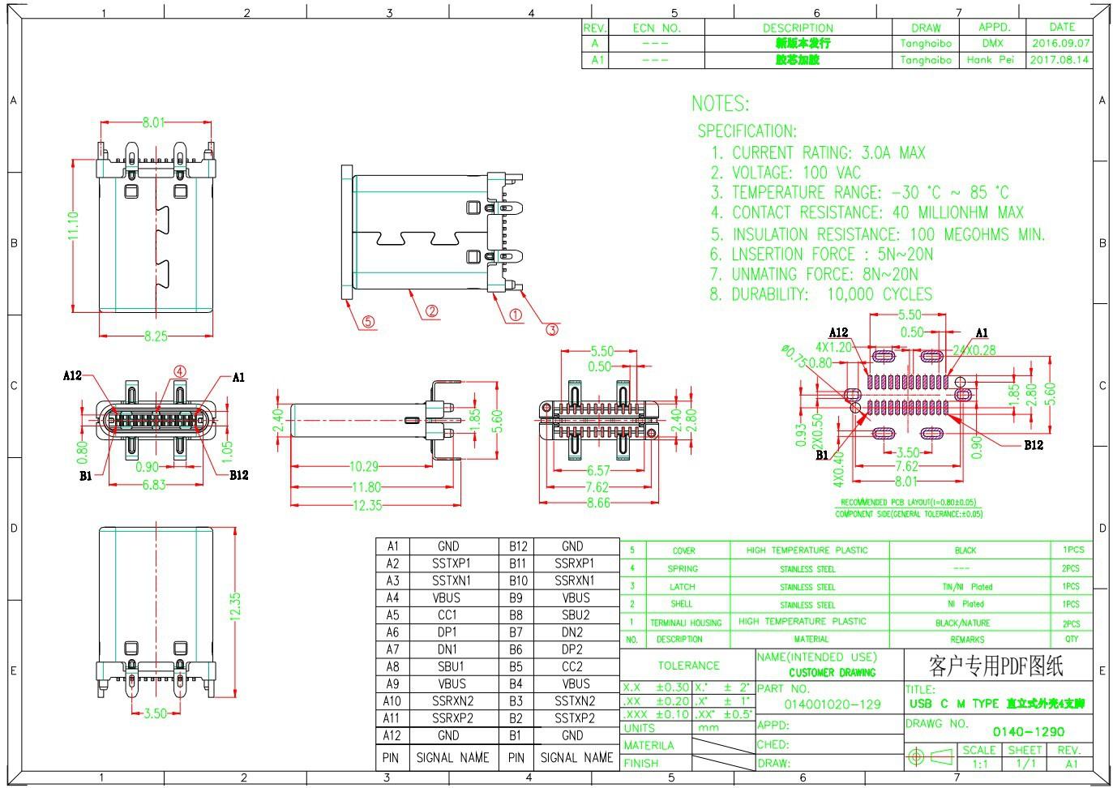This screenshot has width=1113, height=788.
Task: Click the projection symbol in the title block
Action: click(x=930, y=757)
